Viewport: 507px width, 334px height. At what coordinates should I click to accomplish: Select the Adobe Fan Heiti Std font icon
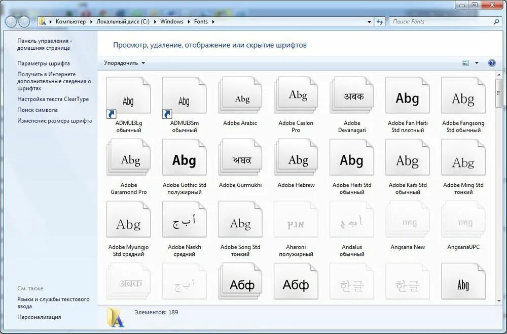point(408,95)
